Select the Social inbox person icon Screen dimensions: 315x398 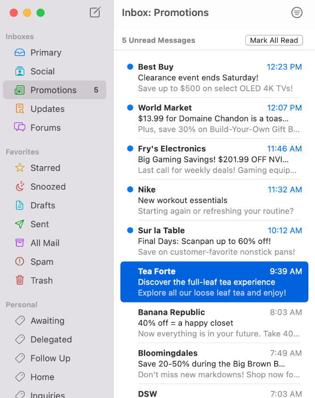point(20,72)
